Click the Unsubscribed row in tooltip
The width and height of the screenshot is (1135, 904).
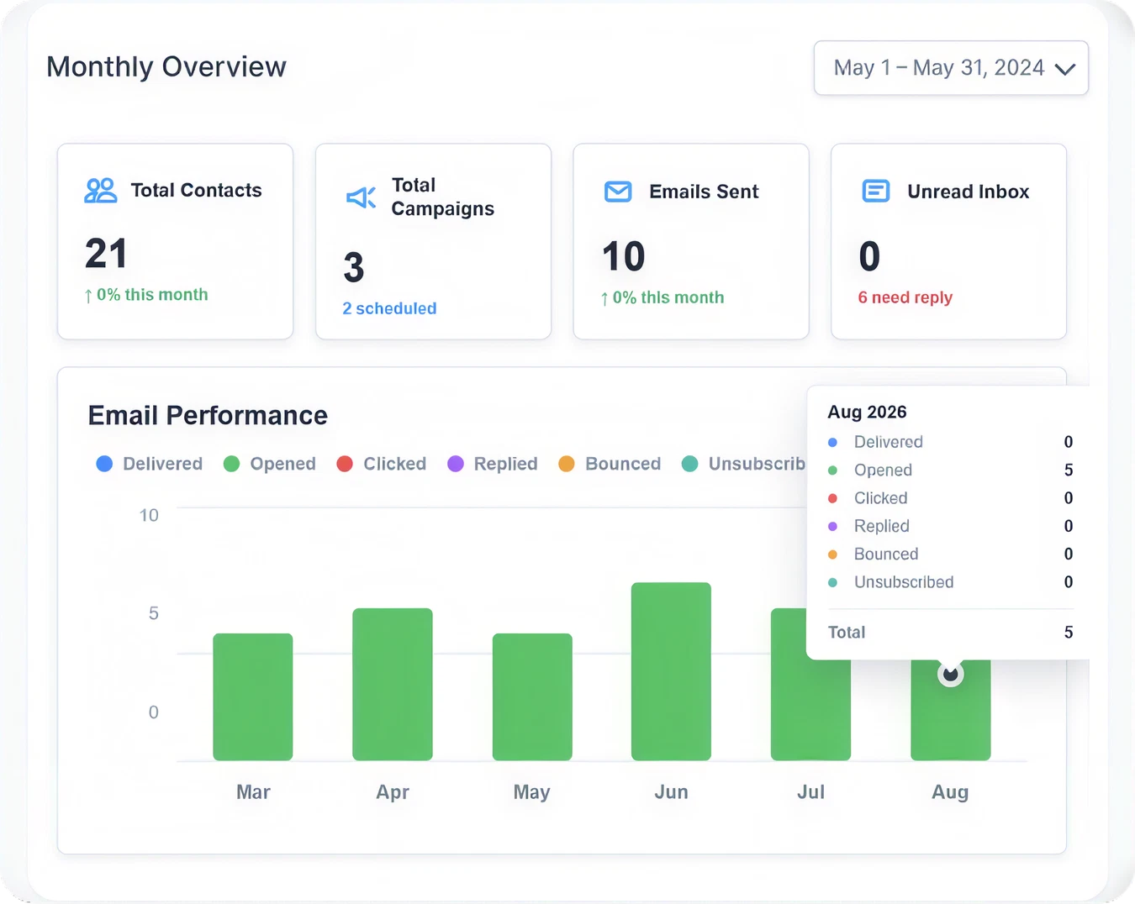[x=950, y=582]
